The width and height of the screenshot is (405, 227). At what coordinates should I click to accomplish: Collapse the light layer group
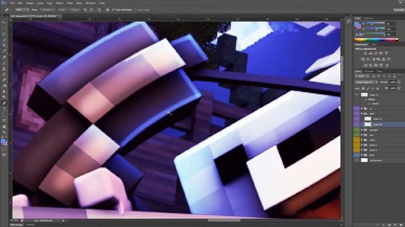pyautogui.click(x=362, y=113)
